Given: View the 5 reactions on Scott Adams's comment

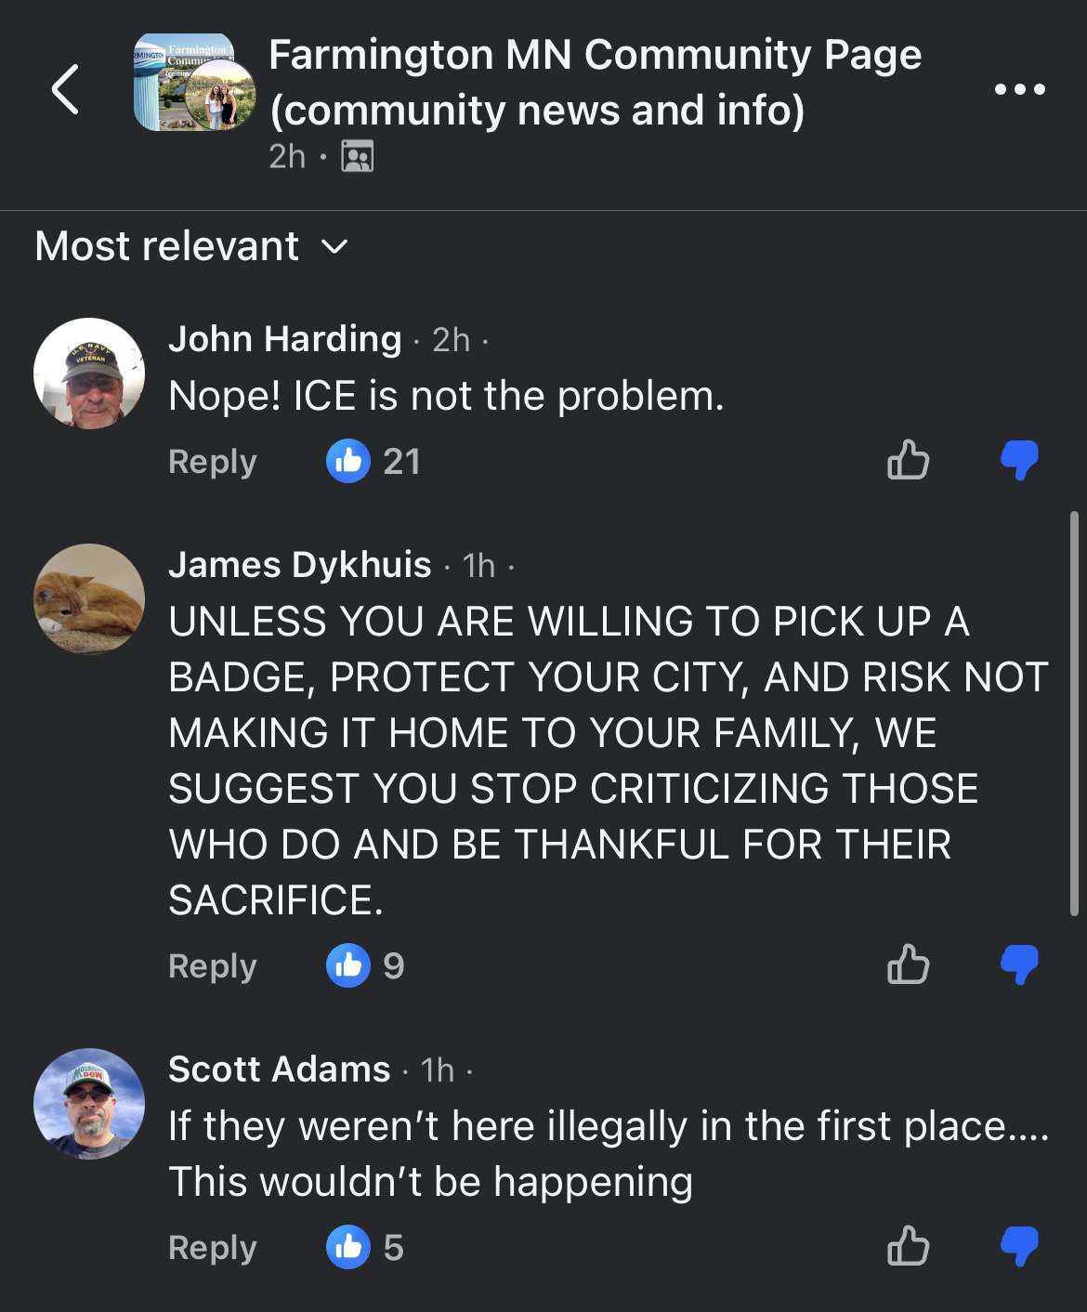Looking at the screenshot, I should [x=366, y=1248].
